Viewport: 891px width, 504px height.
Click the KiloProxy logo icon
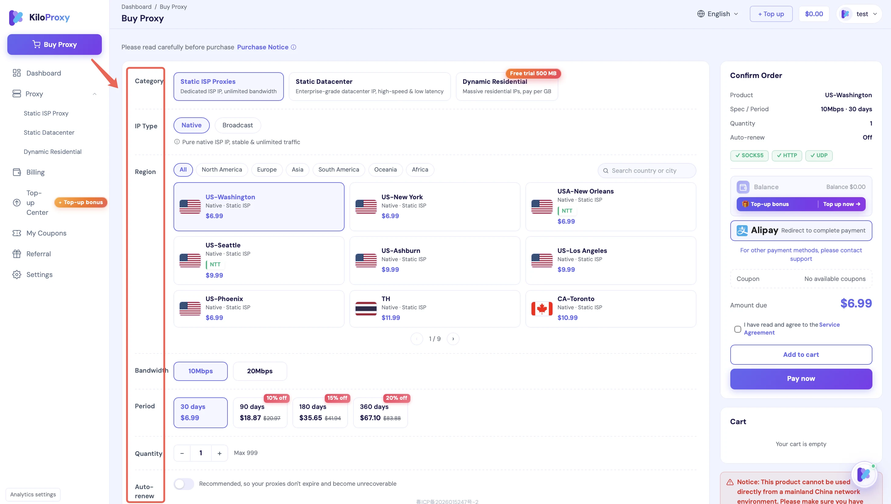coord(16,17)
